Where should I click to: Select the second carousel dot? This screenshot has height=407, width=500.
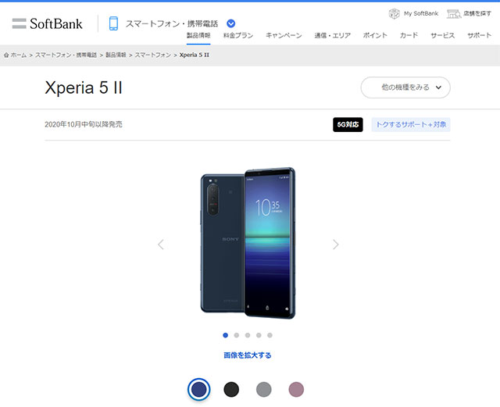[x=236, y=335]
